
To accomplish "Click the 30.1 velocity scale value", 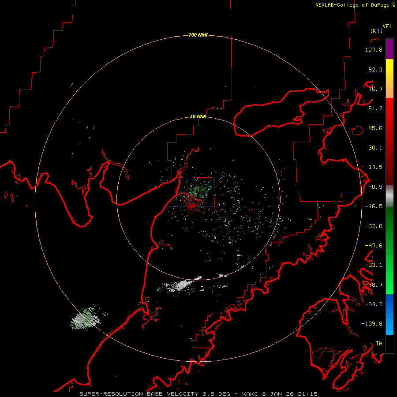I will (375, 148).
